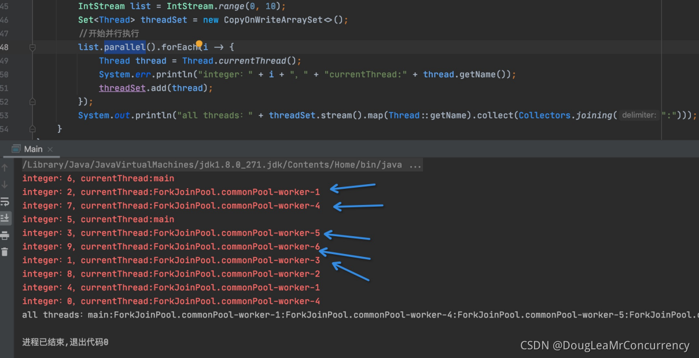Click the fold end marker at line 52

(x=32, y=102)
